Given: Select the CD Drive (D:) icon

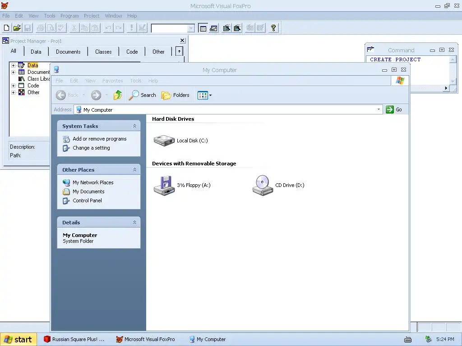Looking at the screenshot, I should tap(263, 185).
